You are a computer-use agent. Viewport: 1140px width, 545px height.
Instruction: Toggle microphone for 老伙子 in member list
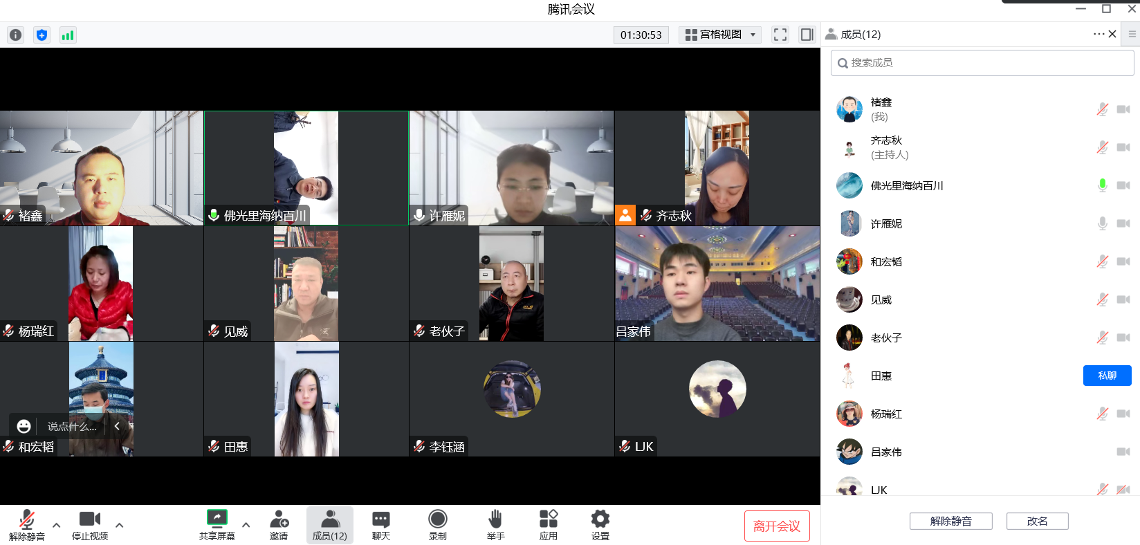pyautogui.click(x=1103, y=338)
